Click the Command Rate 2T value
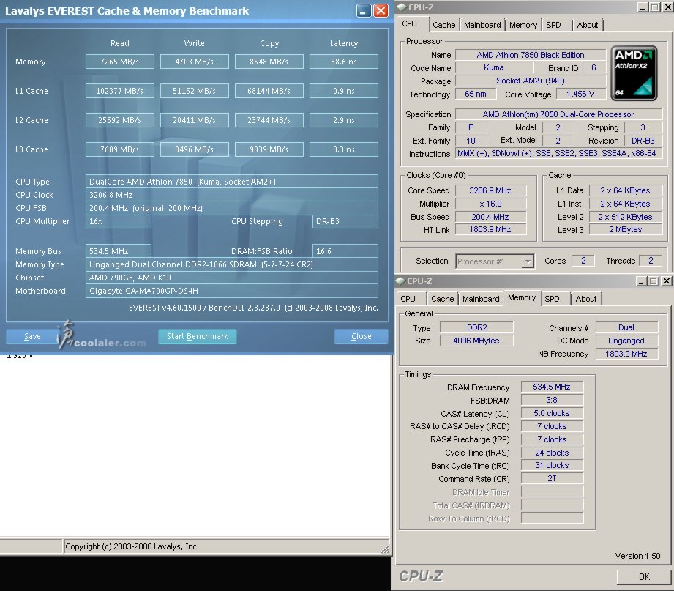 tap(552, 478)
